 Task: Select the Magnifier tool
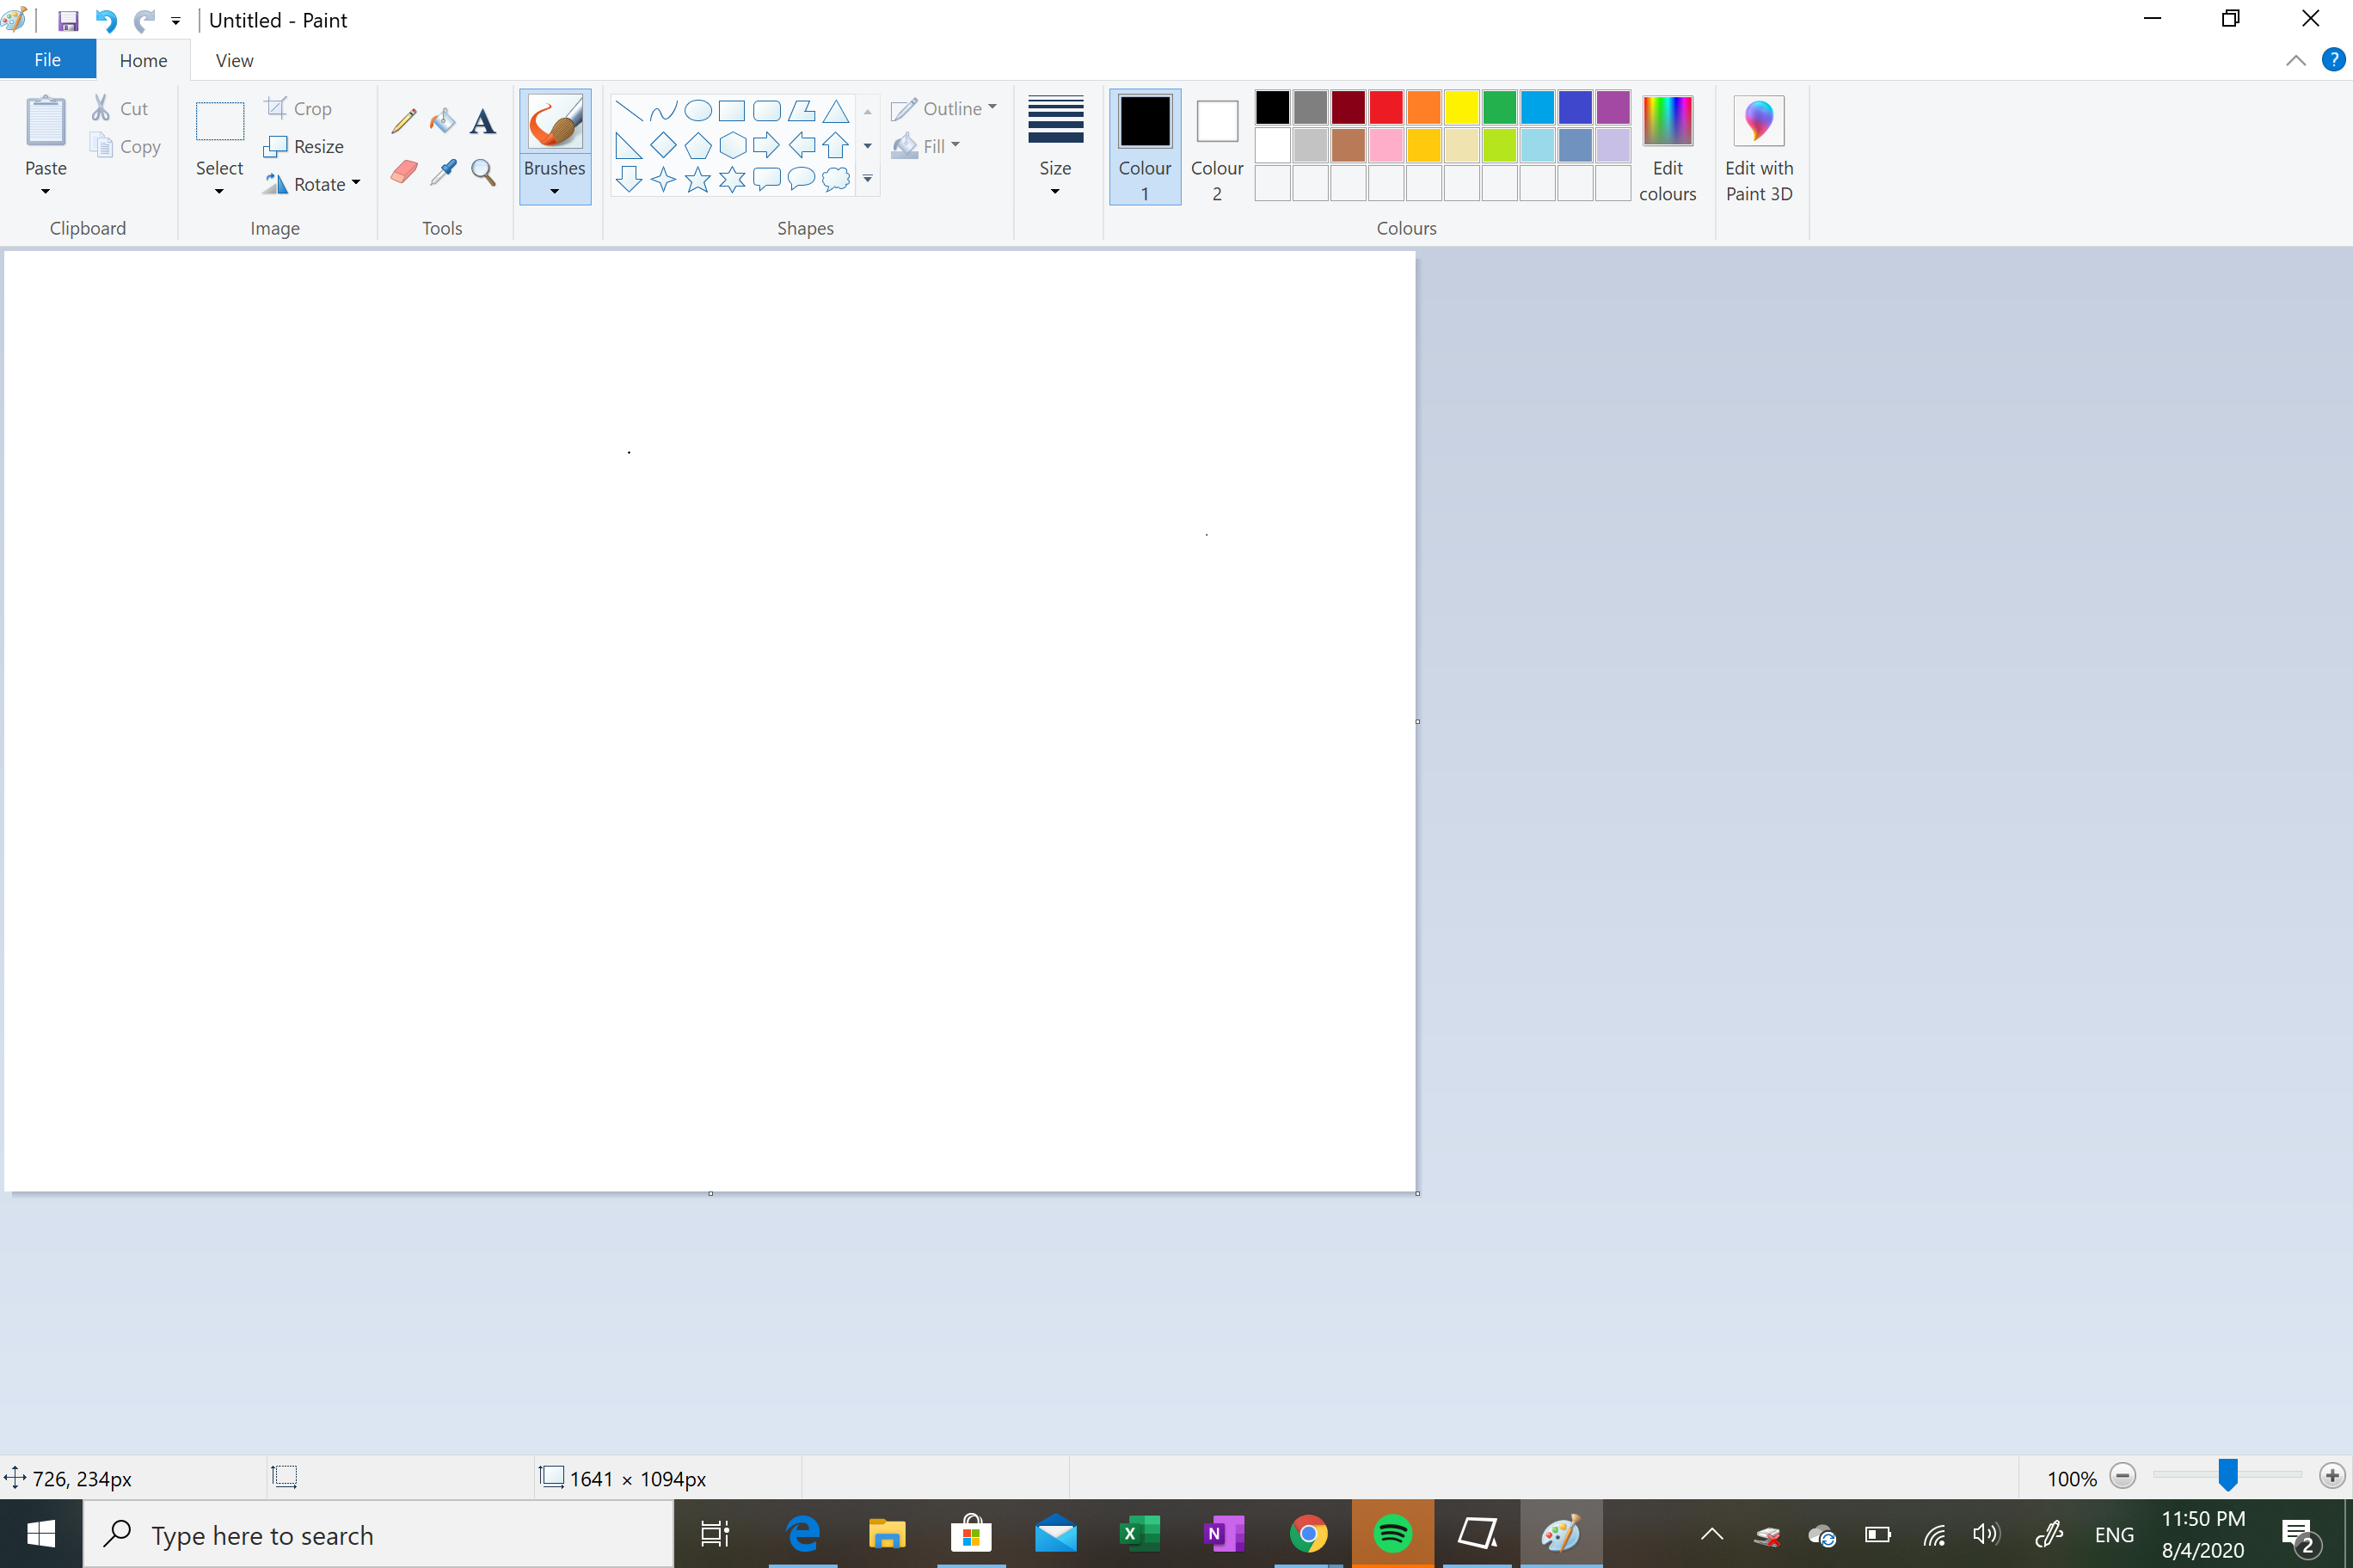(x=483, y=172)
